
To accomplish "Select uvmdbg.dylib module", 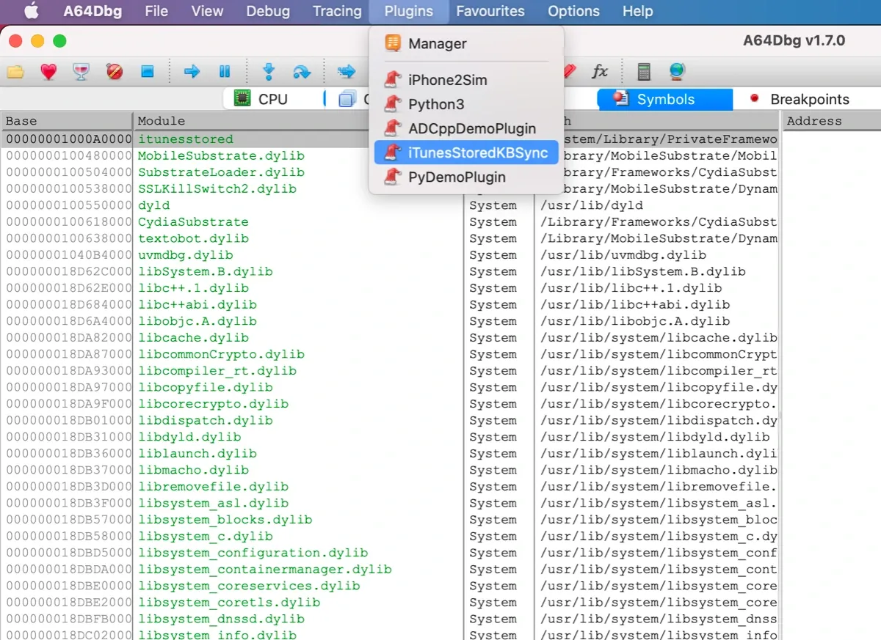I will (x=185, y=254).
